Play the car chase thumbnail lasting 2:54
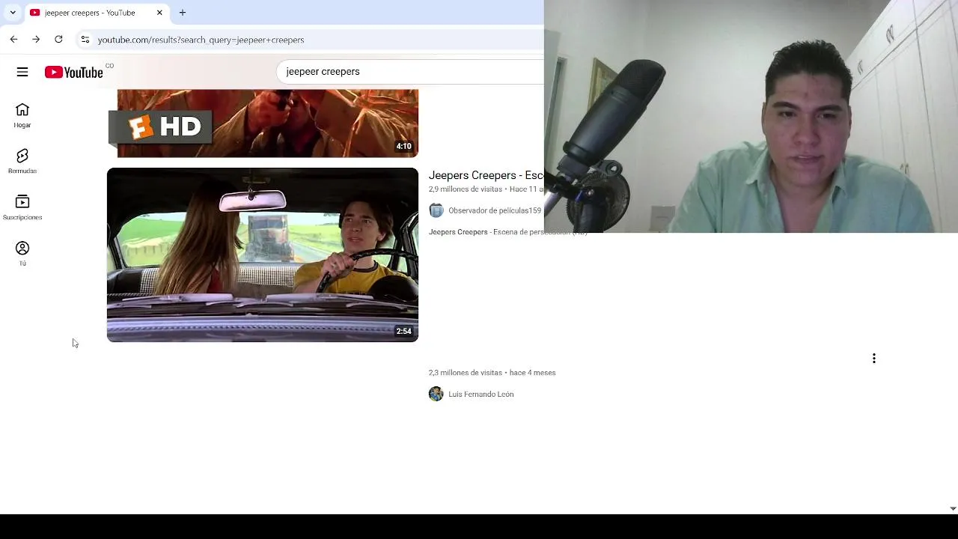This screenshot has width=958, height=539. click(x=263, y=255)
